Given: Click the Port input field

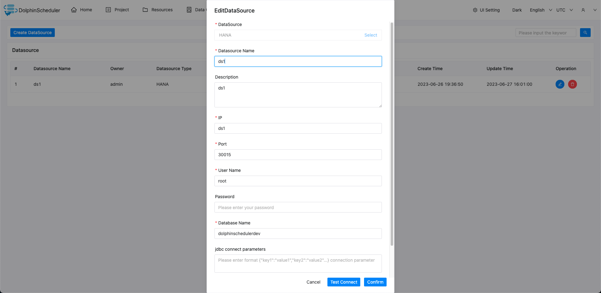Looking at the screenshot, I should pyautogui.click(x=298, y=155).
